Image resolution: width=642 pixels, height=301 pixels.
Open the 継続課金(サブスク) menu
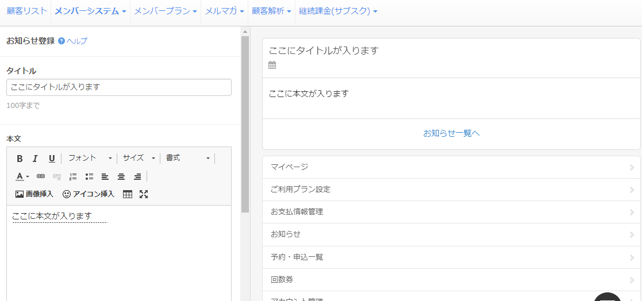coord(338,11)
